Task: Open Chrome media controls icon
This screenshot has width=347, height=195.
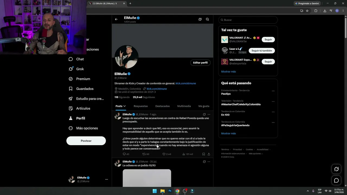Action: point(331,11)
